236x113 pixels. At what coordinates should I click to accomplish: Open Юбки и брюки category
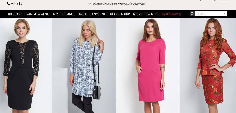tap(120, 14)
